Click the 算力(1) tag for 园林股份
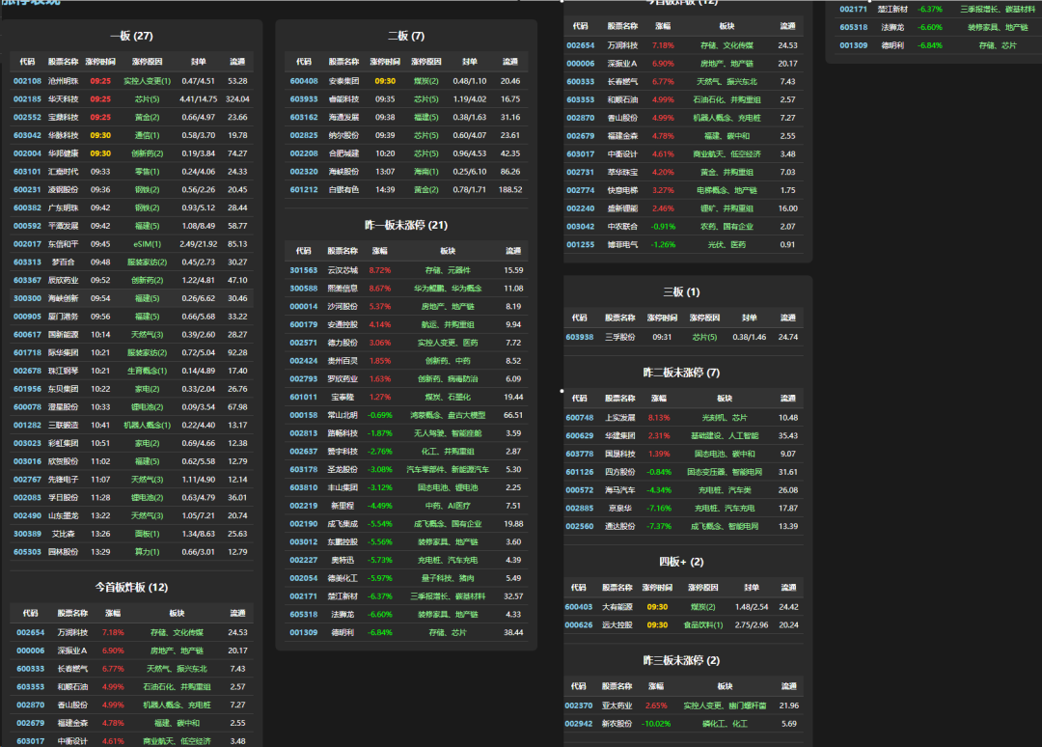The height and width of the screenshot is (747, 1042). point(148,552)
